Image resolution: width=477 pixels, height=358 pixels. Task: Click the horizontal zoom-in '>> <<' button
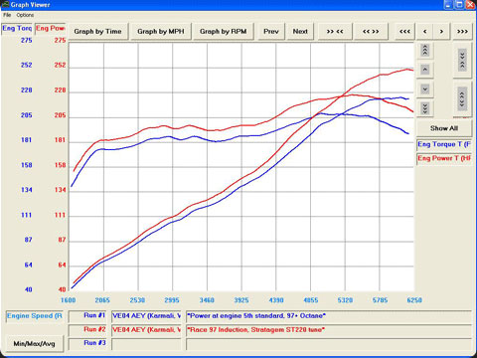335,32
